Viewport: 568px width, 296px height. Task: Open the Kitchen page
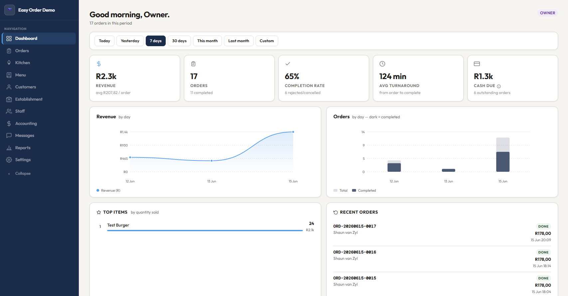coord(39,63)
